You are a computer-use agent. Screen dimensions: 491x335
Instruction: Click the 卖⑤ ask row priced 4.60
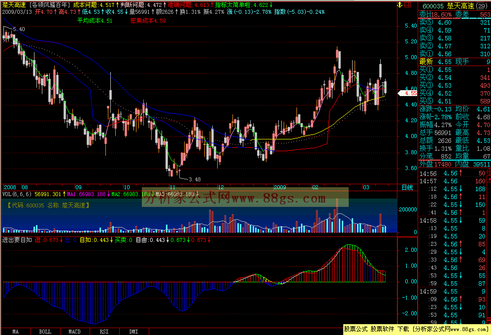click(455, 22)
